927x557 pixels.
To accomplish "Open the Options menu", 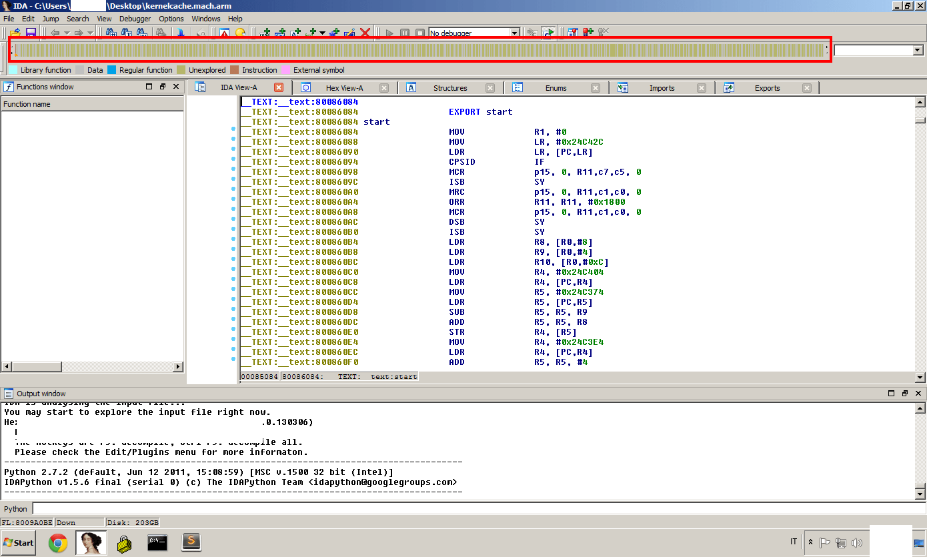I will [x=171, y=19].
